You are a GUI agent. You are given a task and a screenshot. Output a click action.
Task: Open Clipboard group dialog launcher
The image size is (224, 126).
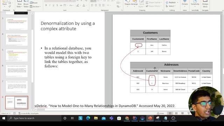coord(14,10)
